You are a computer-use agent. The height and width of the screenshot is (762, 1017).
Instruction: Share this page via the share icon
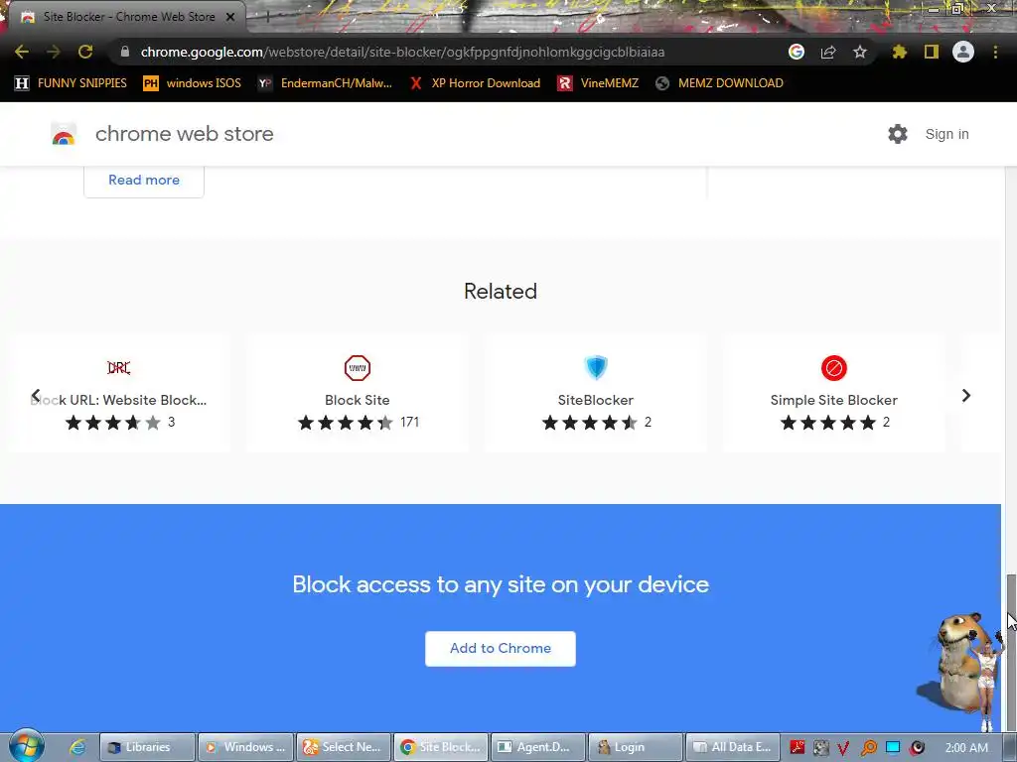pos(828,52)
